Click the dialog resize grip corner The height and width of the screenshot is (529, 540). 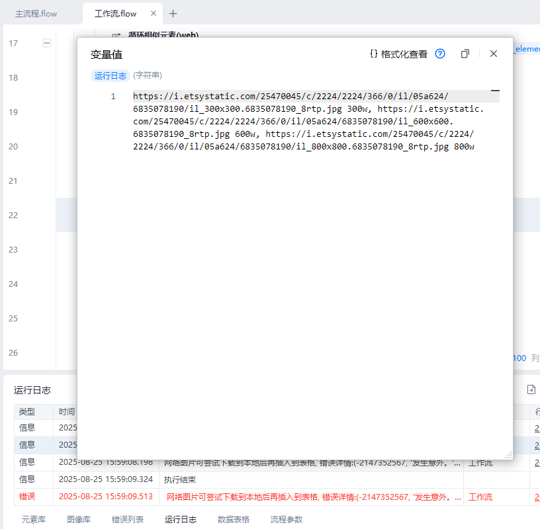[508, 455]
